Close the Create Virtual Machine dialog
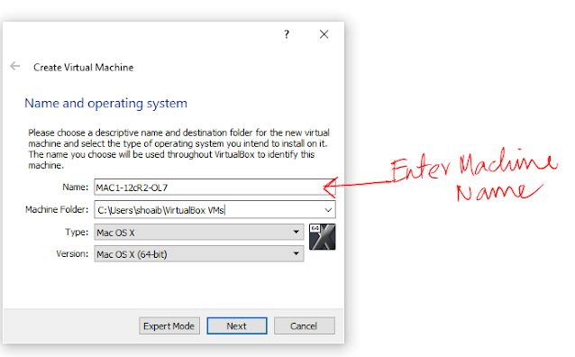 coord(324,34)
